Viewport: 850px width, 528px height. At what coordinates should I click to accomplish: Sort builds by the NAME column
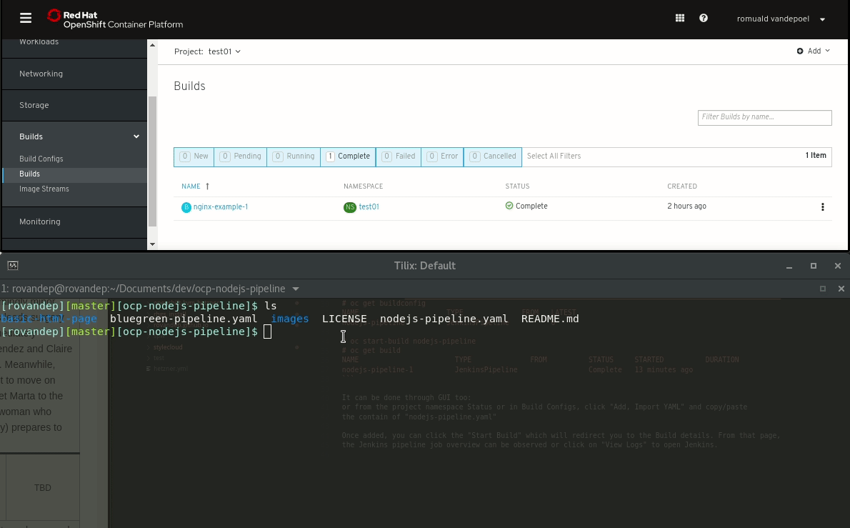pyautogui.click(x=191, y=186)
